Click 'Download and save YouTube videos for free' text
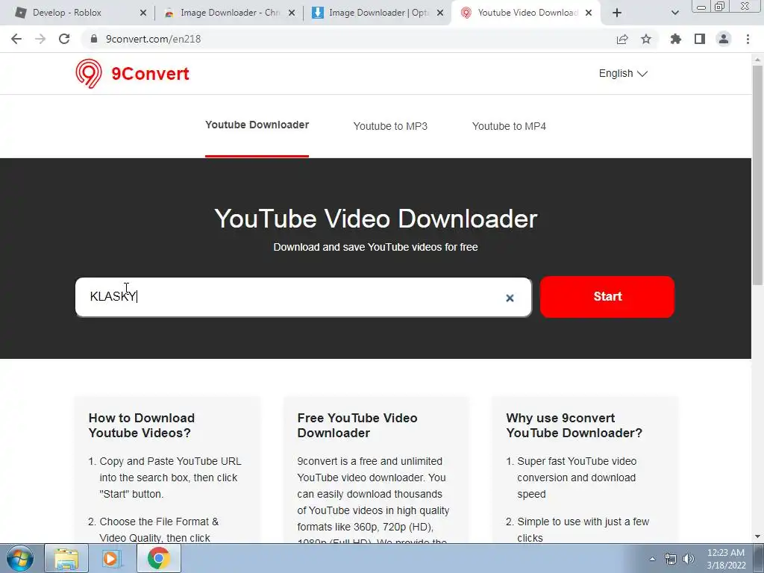The image size is (764, 573). tap(375, 247)
